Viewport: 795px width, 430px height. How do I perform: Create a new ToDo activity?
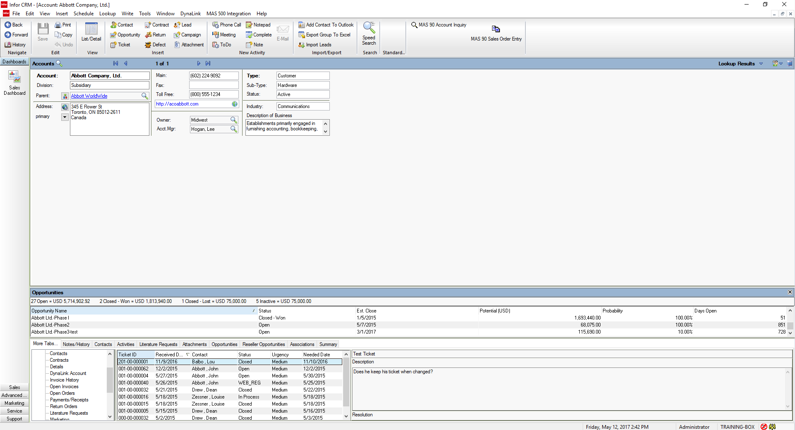(x=221, y=45)
